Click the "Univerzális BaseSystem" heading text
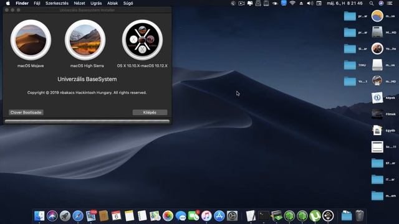399x224 pixels. (87, 79)
